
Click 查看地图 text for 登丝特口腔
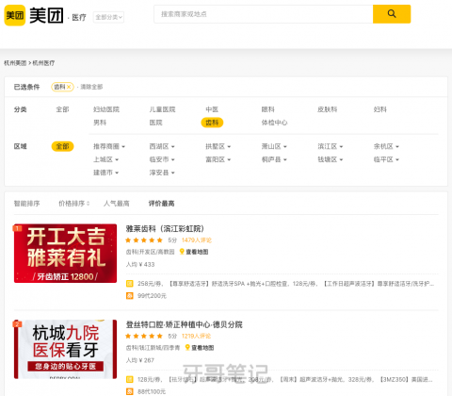(x=202, y=348)
